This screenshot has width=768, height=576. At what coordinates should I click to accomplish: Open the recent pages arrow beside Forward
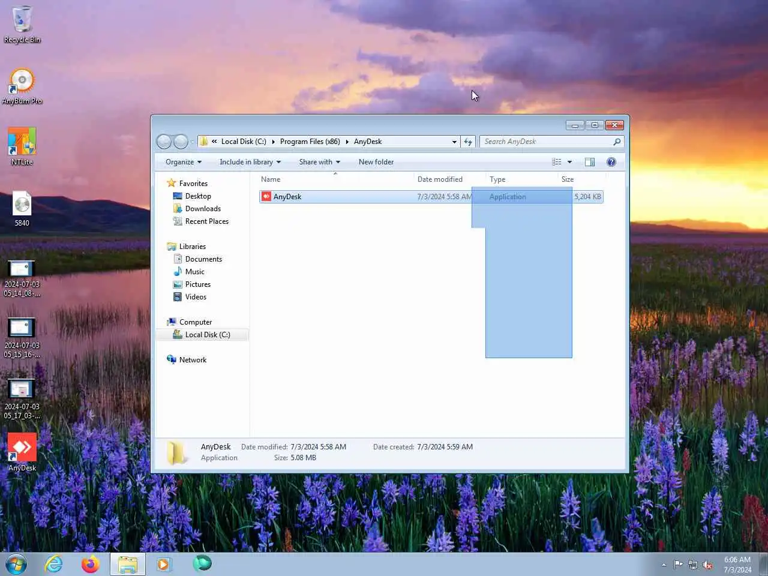192,142
